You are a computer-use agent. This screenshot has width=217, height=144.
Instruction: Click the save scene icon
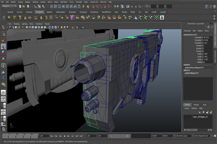(x=28, y=6)
